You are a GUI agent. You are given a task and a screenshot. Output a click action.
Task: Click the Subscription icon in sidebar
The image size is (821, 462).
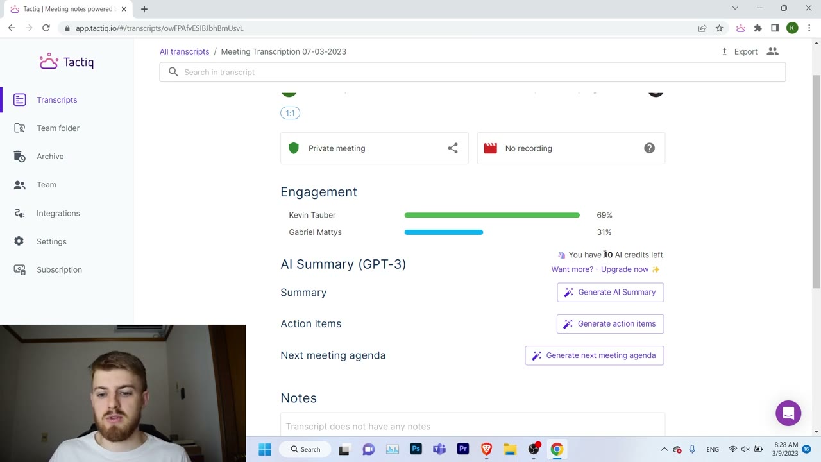(x=19, y=269)
